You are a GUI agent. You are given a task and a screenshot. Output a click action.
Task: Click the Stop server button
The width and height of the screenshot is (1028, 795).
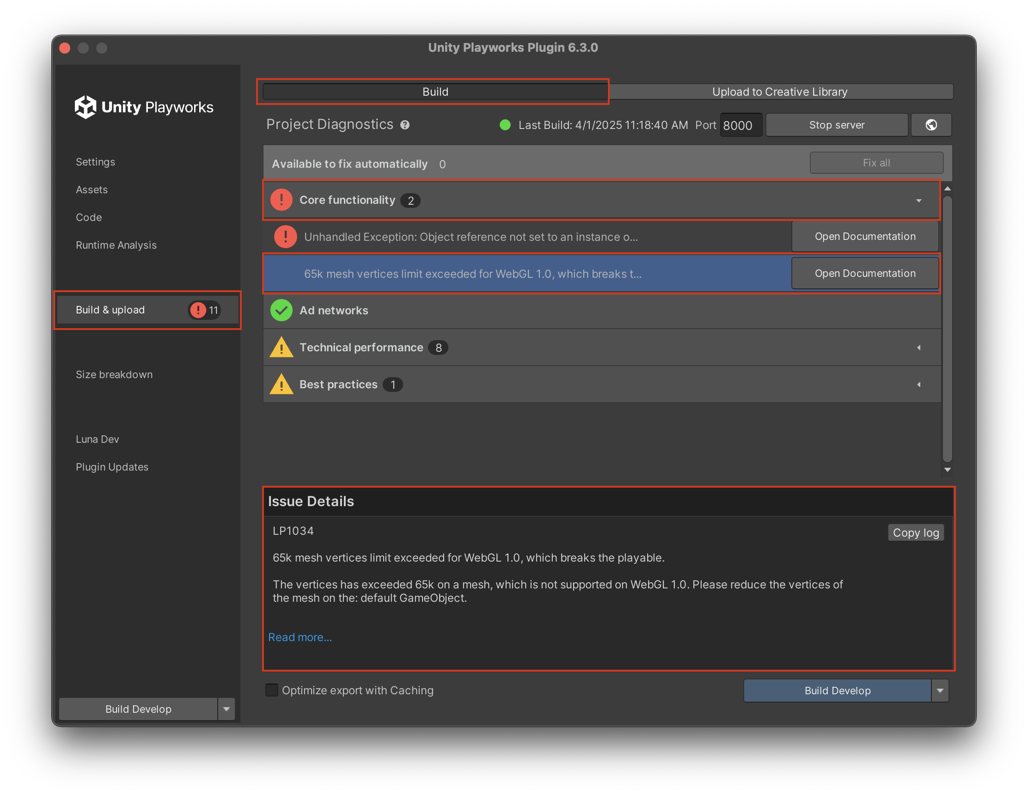tap(837, 125)
